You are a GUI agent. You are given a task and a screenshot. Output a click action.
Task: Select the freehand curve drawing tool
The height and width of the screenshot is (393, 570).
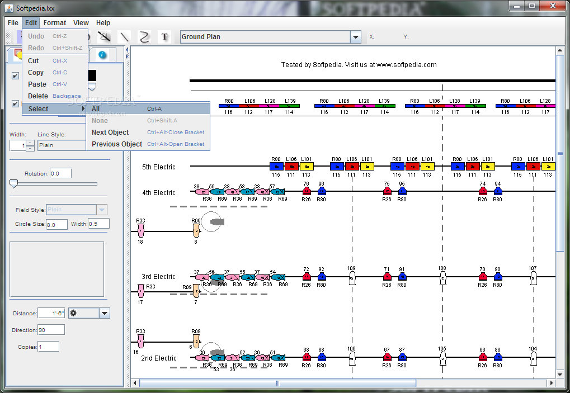144,37
